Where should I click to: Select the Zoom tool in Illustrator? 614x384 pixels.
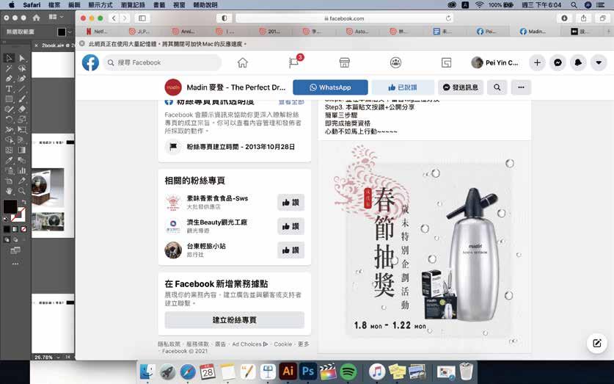(x=22, y=191)
